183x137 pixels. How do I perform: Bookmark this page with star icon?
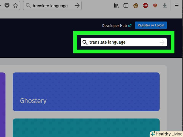pyautogui.click(x=15, y=6)
